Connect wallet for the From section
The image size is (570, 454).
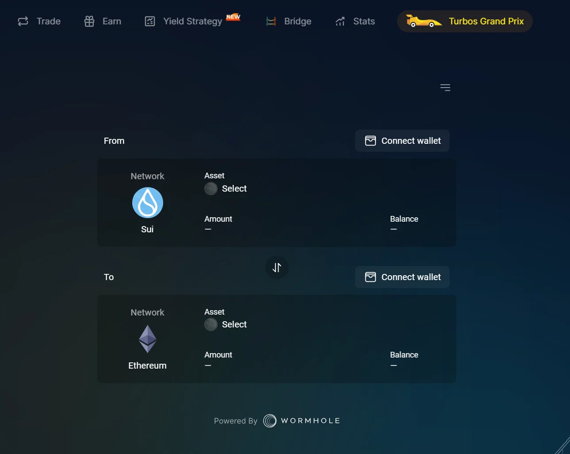(x=402, y=141)
